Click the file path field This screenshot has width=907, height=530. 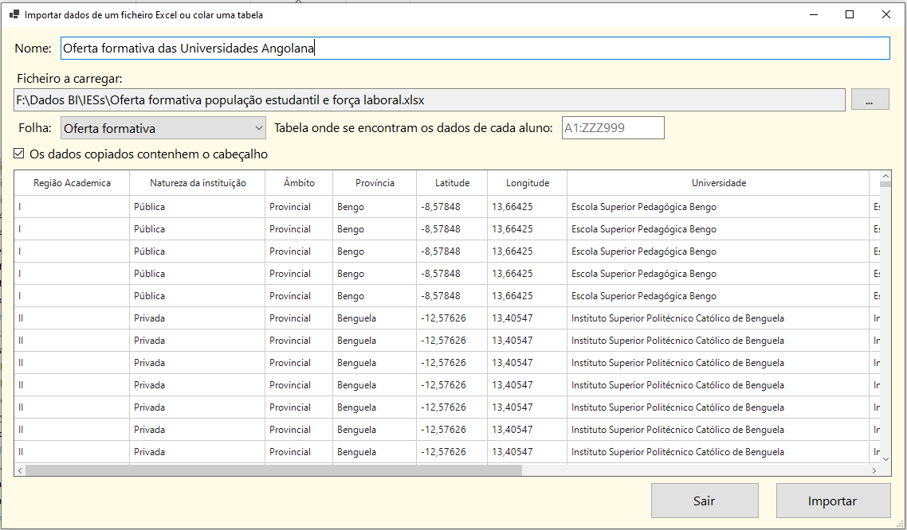(x=429, y=99)
